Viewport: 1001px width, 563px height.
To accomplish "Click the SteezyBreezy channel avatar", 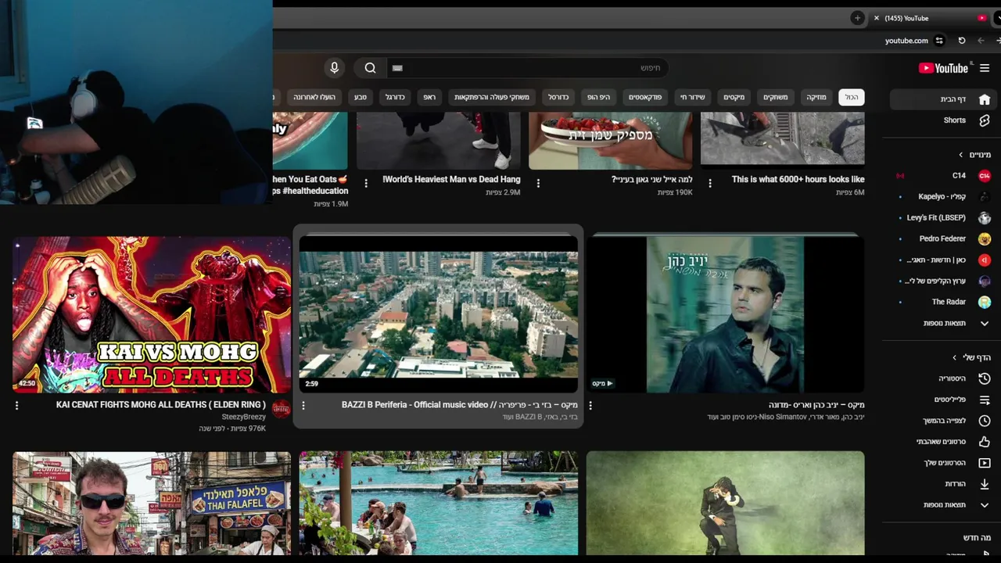I will point(281,408).
